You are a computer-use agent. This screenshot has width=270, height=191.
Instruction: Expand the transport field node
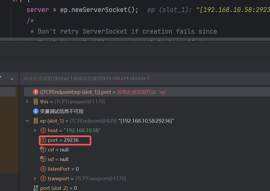click(35, 178)
